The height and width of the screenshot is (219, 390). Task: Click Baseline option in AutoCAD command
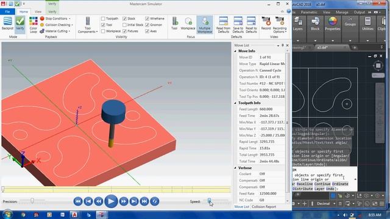pyautogui.click(x=305, y=184)
